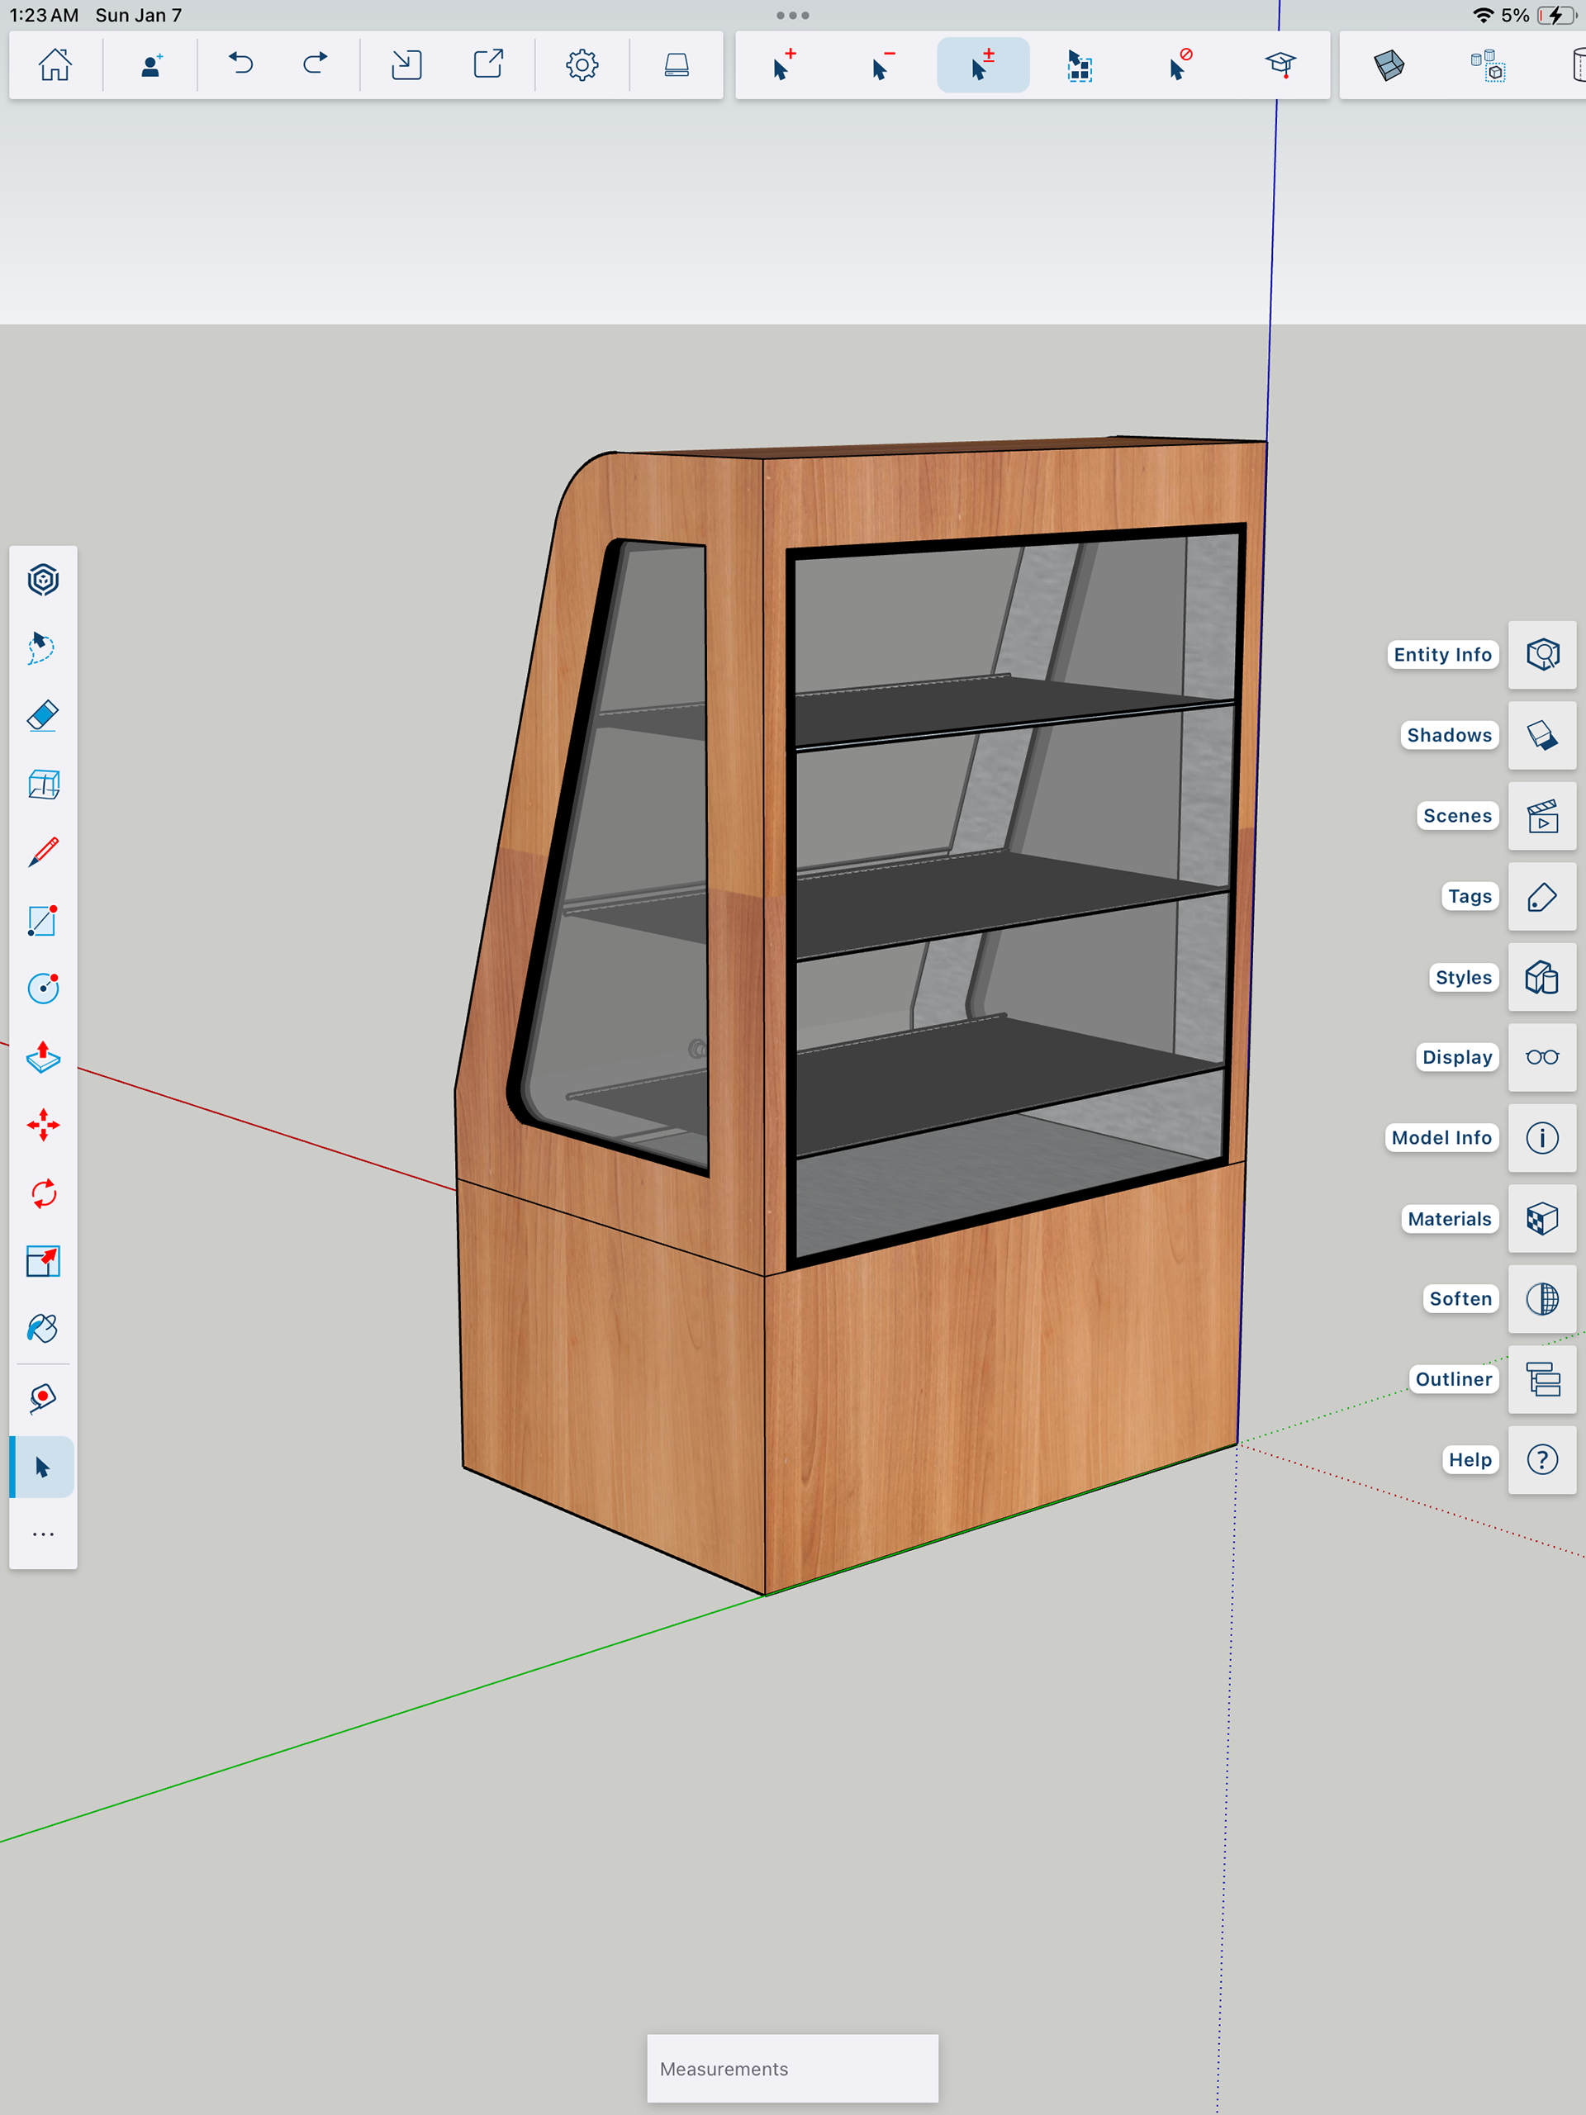Open the Tags panel
Screen dimensions: 1586x2115
tap(1542, 897)
